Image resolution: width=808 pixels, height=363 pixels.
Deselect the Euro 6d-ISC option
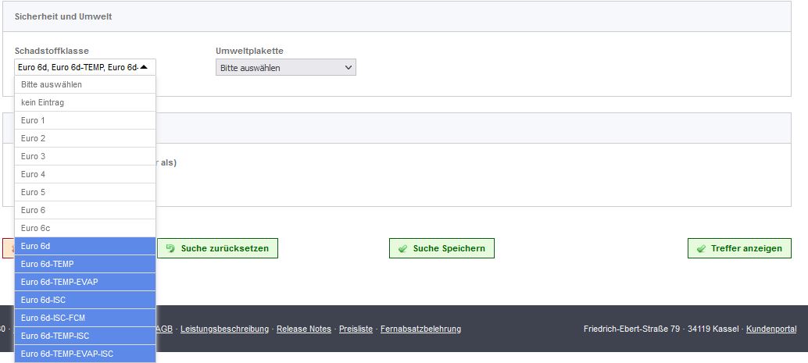[85, 301]
